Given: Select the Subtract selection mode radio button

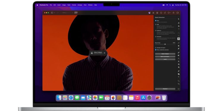Looking at the screenshot, I should click(x=156, y=30).
